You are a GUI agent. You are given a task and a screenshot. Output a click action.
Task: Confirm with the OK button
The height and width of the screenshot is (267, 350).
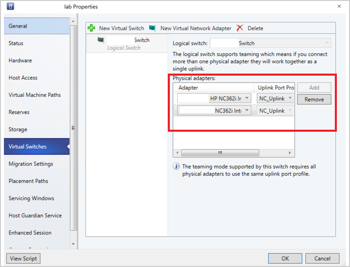click(285, 259)
